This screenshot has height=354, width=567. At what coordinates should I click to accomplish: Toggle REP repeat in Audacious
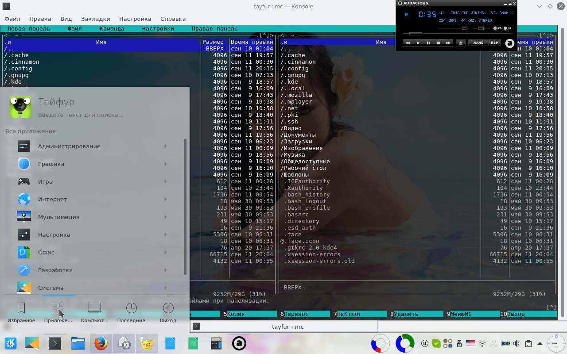(494, 43)
